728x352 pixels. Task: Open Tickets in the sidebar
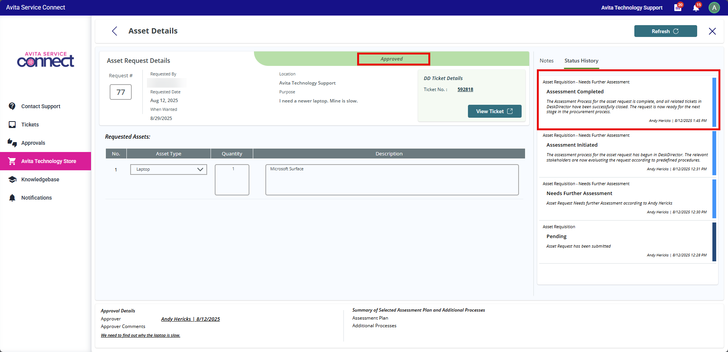pyautogui.click(x=46, y=125)
